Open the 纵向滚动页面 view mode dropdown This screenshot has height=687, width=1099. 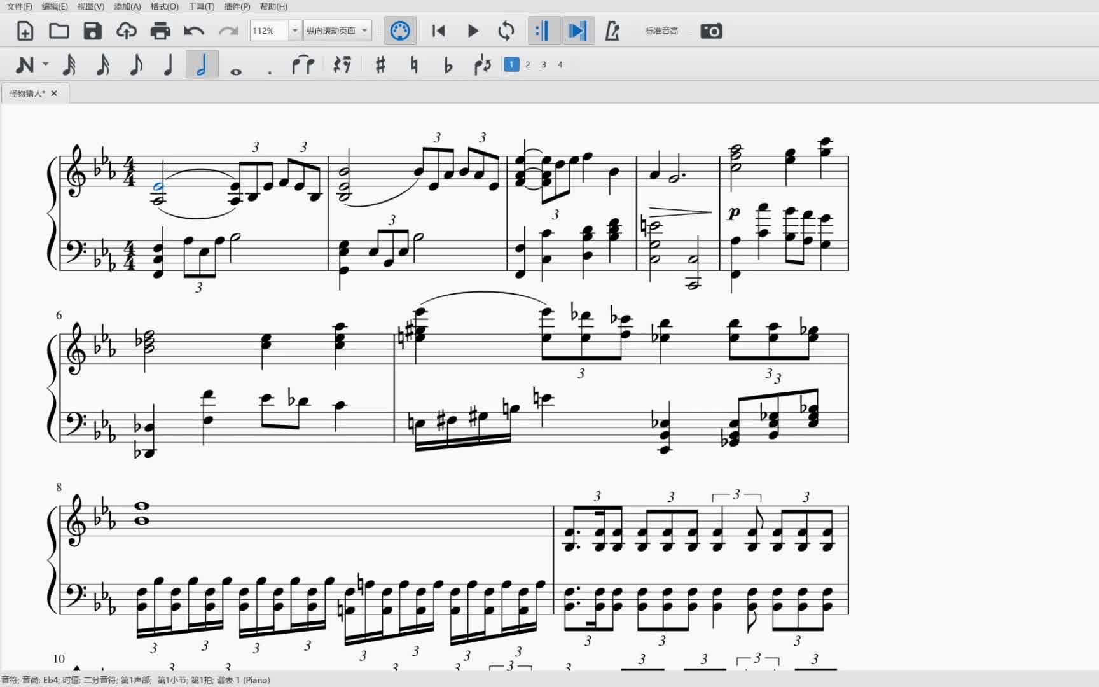point(337,31)
